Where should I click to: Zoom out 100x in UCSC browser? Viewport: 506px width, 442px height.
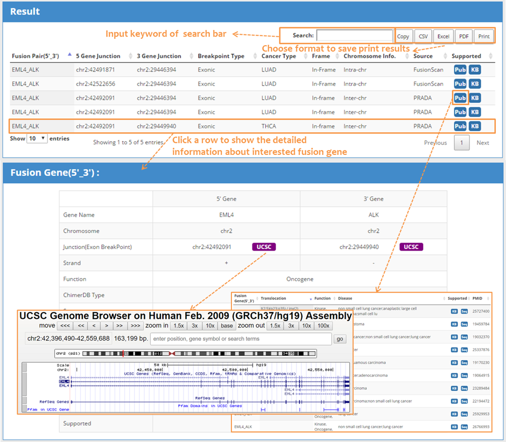[x=324, y=326]
